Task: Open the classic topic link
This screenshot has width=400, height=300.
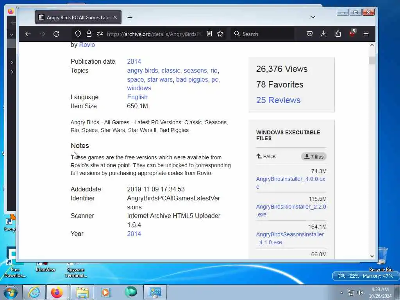Action: pos(171,70)
